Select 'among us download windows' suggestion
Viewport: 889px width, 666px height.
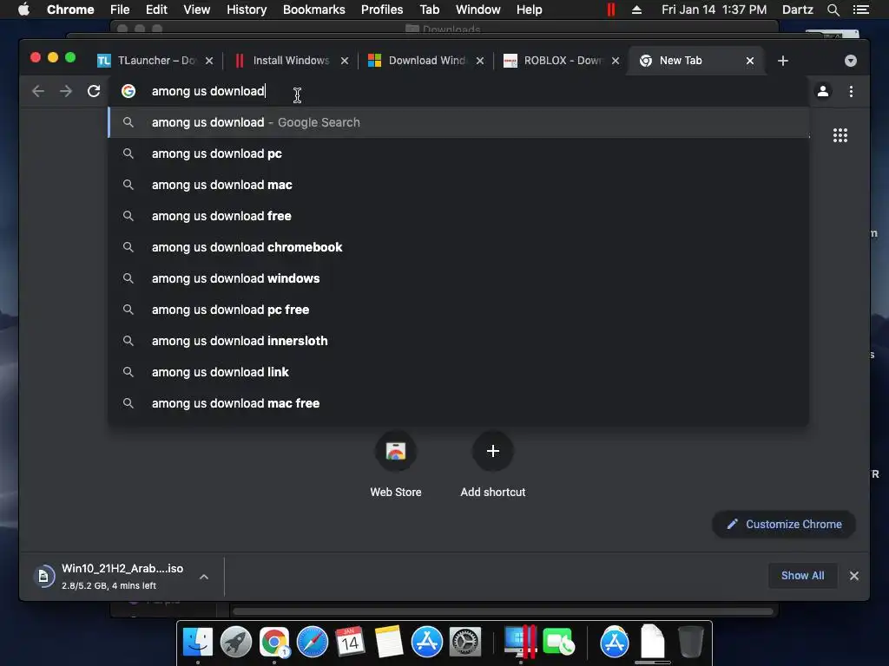[458, 278]
